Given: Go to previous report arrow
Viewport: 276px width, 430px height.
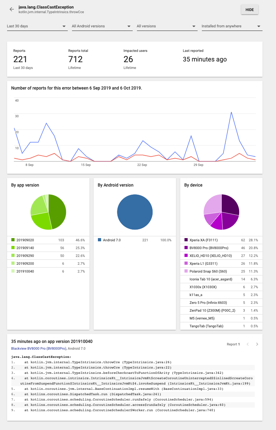Looking at the screenshot, I should click(248, 344).
